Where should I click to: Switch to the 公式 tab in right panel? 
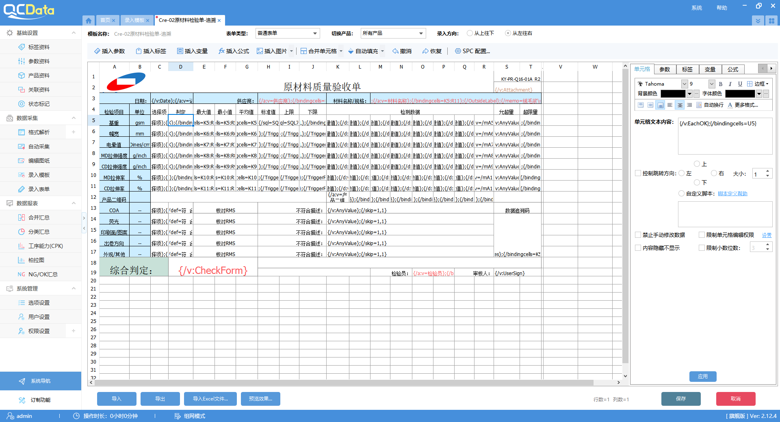(x=733, y=69)
